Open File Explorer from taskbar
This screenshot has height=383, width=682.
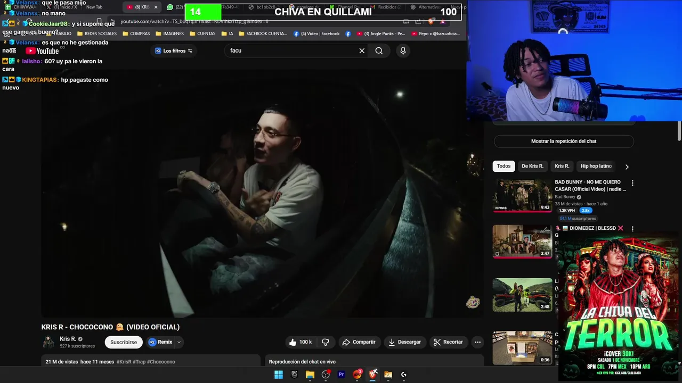click(x=310, y=374)
